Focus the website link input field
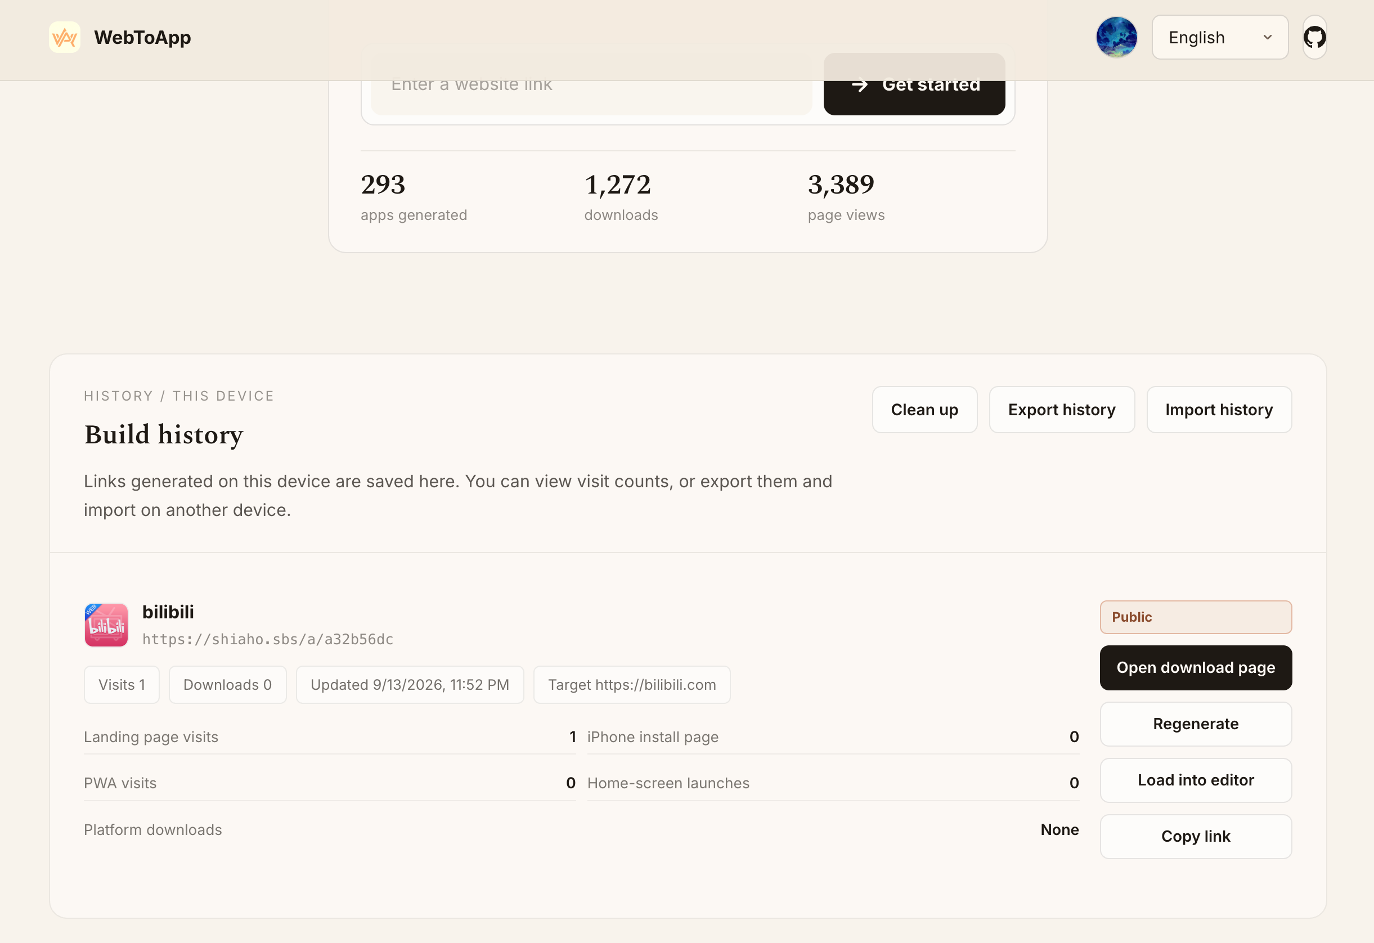The height and width of the screenshot is (943, 1374). tap(591, 84)
